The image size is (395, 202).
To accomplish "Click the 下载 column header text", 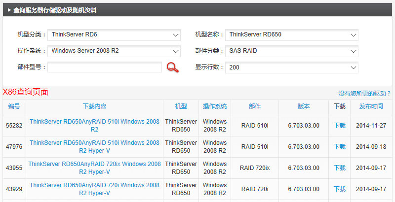I will pyautogui.click(x=339, y=106).
